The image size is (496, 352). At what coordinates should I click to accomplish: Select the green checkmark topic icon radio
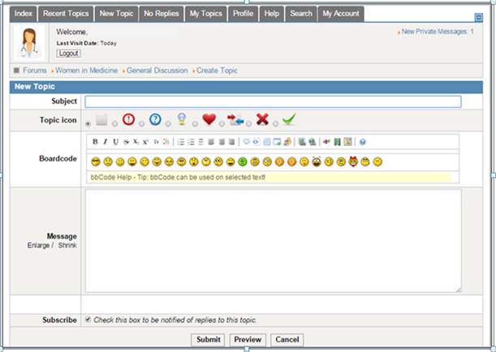276,124
